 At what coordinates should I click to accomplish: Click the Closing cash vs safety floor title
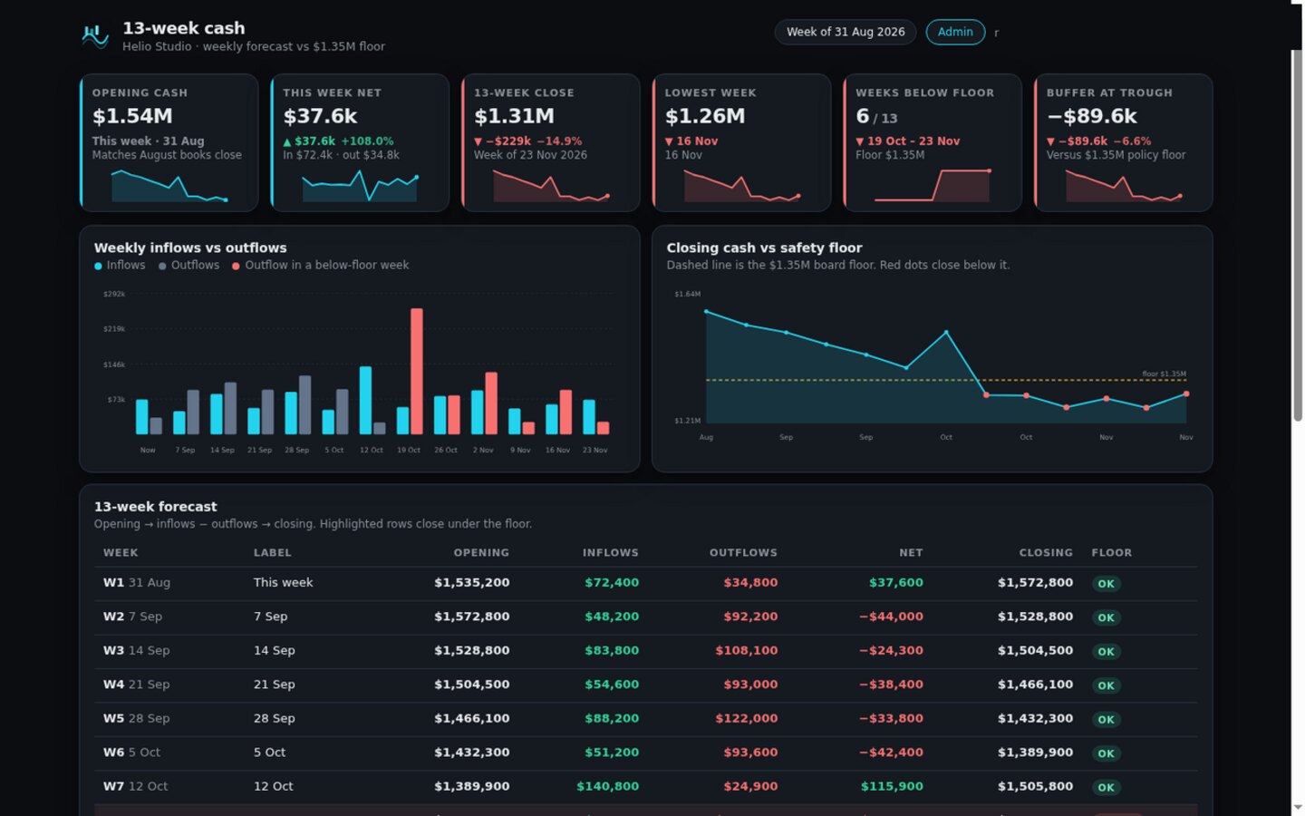click(764, 248)
